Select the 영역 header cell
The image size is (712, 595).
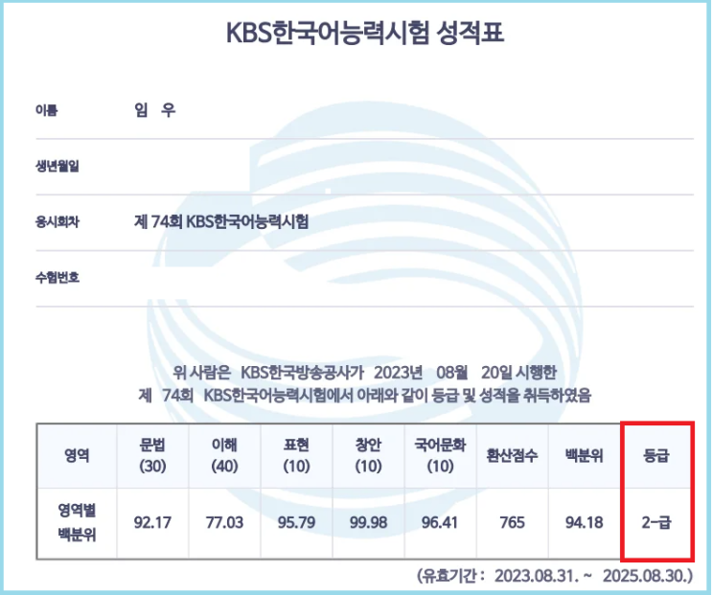click(77, 456)
